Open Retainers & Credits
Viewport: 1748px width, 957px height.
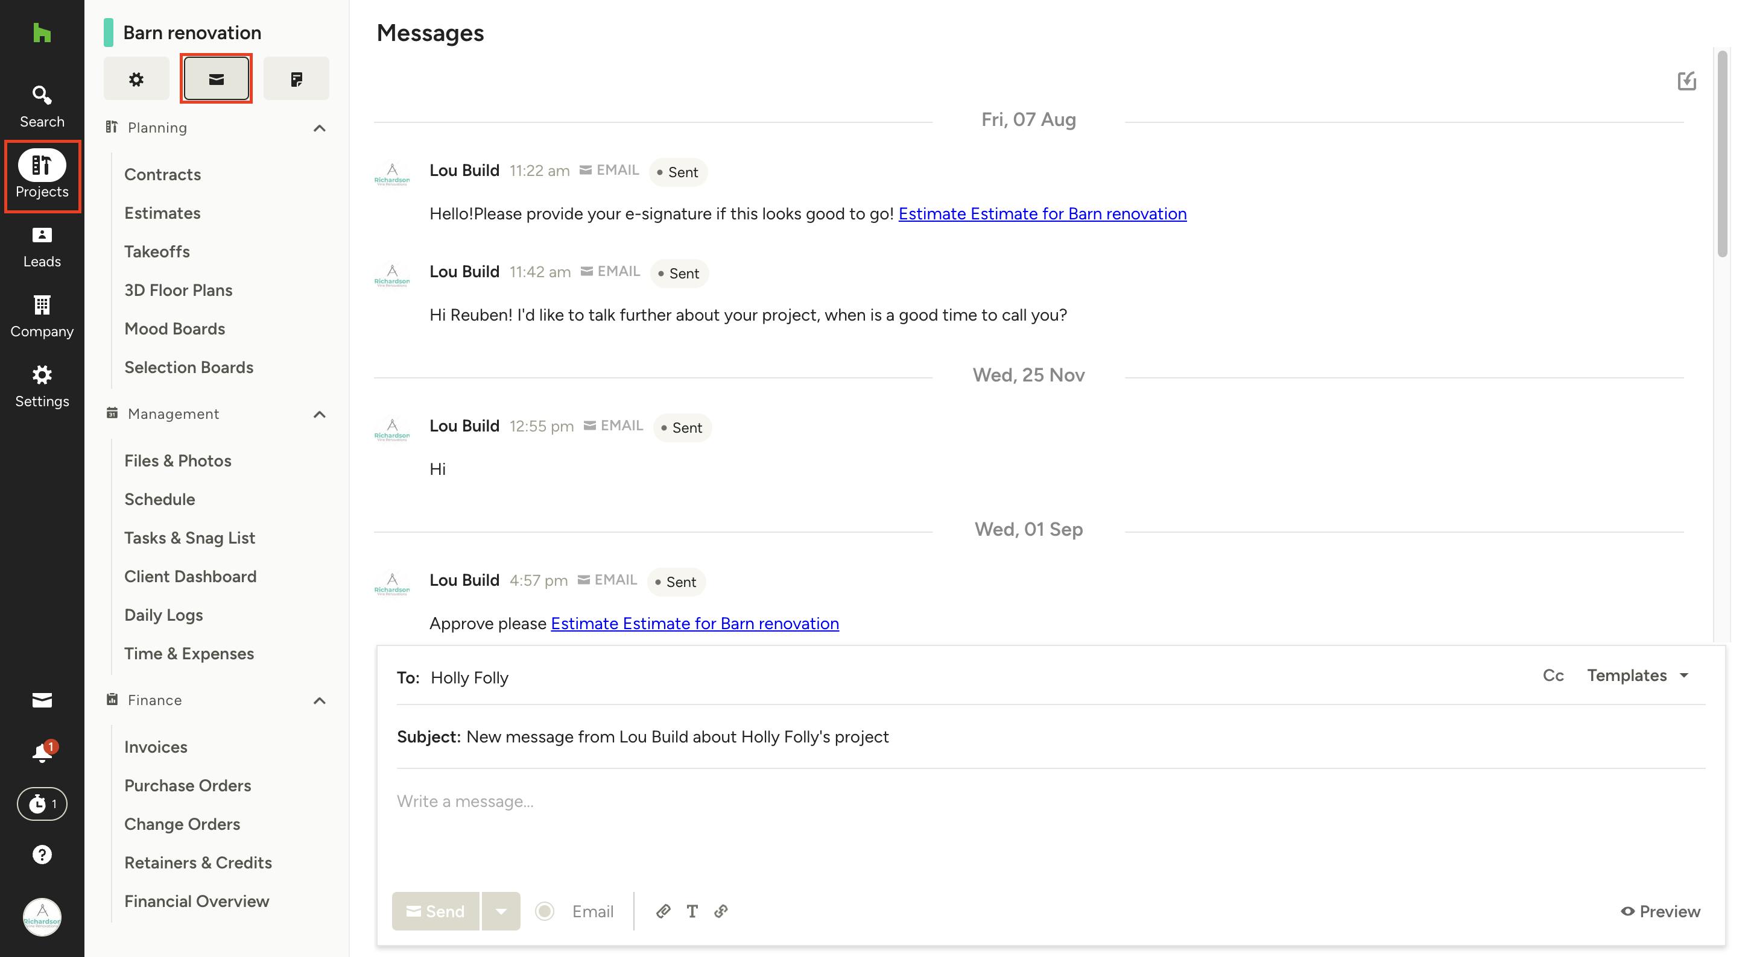(197, 863)
